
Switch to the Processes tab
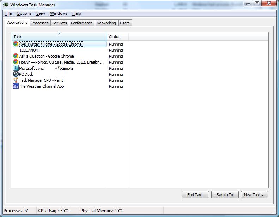pos(40,23)
